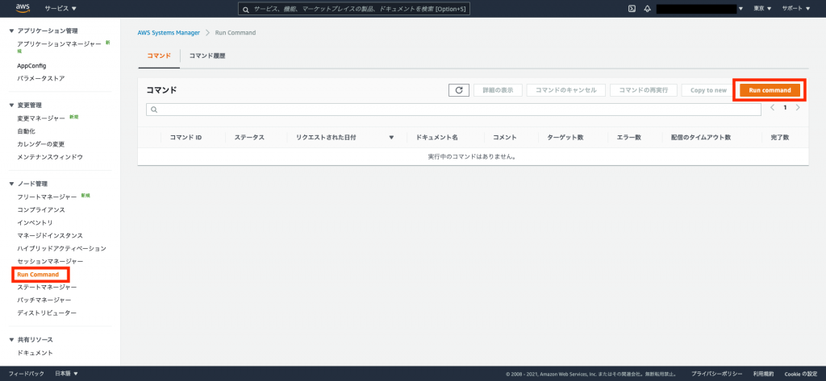The image size is (826, 381).
Task: Open プライバシーポリシー footer link
Action: pos(717,374)
